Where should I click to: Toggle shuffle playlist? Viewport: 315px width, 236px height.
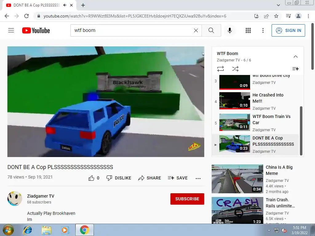pos(235,69)
